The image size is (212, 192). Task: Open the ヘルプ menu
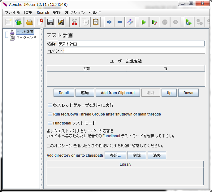[95, 13]
